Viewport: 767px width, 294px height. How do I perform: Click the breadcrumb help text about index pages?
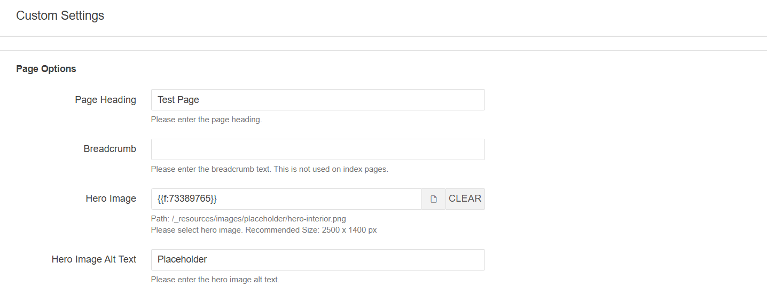tap(269, 169)
